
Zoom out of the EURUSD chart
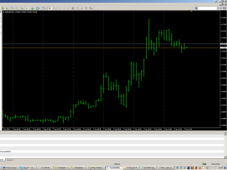coord(17,8)
